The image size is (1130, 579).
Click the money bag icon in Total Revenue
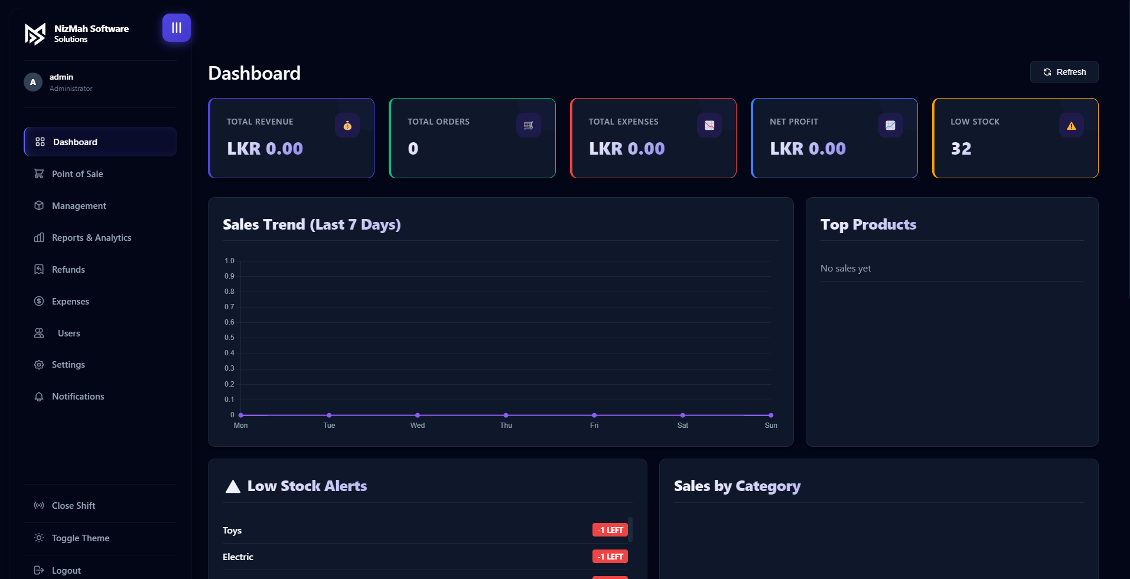[347, 125]
